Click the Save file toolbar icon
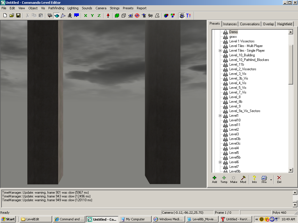 [18, 15]
